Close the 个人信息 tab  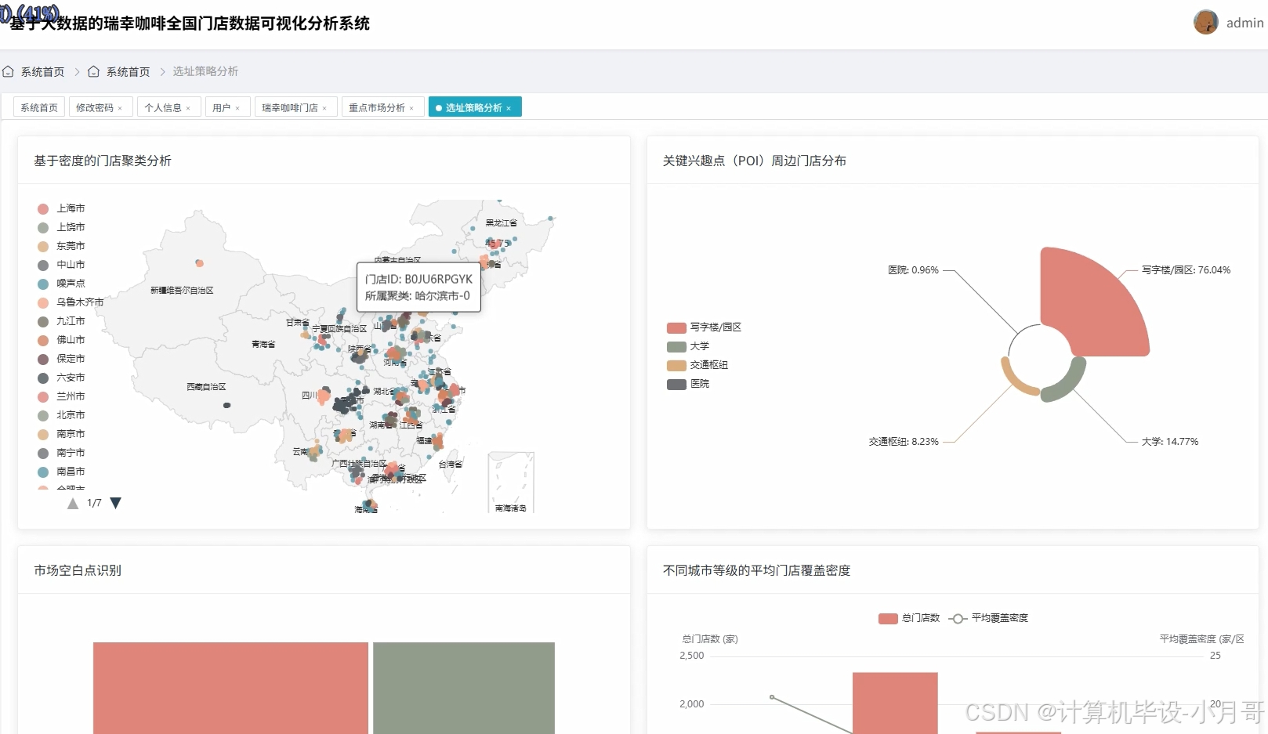click(188, 108)
